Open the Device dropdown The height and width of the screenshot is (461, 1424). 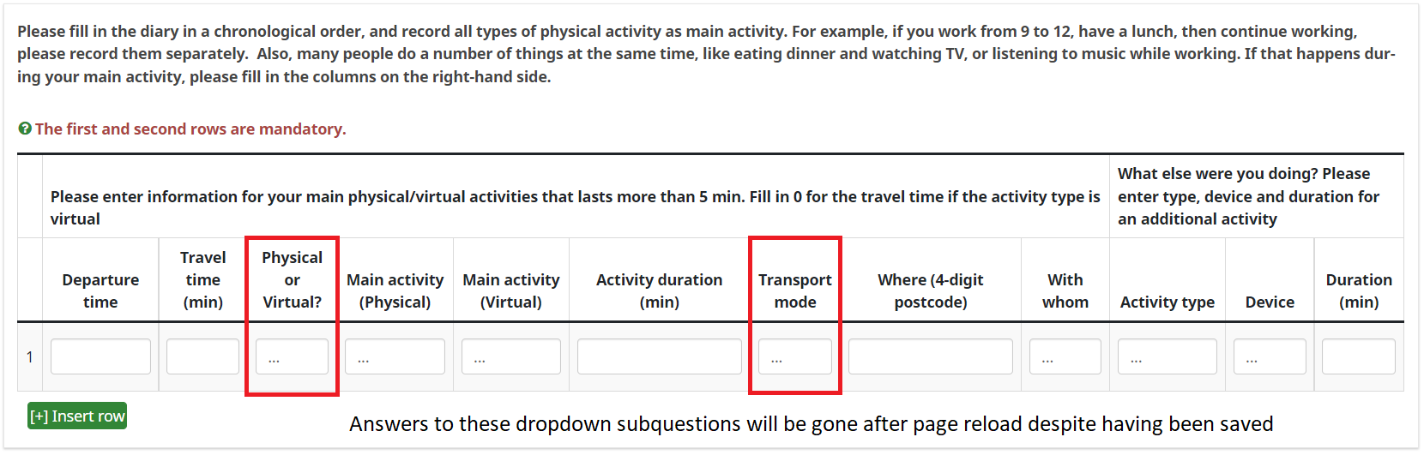coord(1270,356)
